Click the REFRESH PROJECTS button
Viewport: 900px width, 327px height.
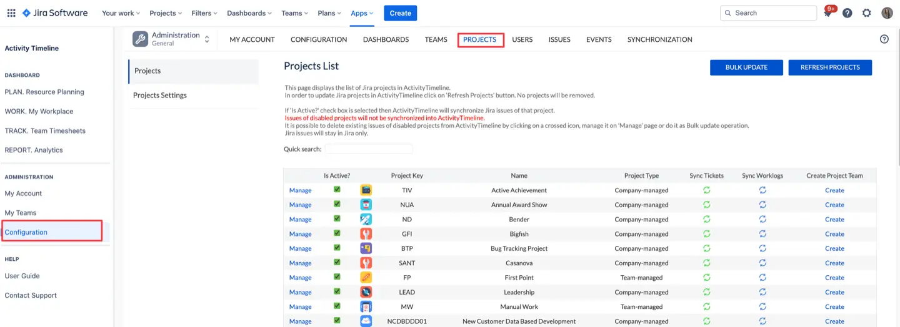pyautogui.click(x=829, y=67)
